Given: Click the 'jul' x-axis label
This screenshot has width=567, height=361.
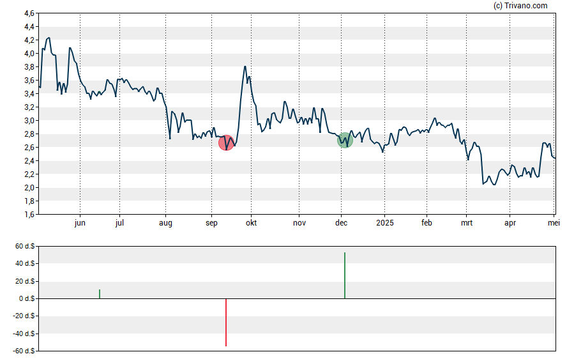Looking at the screenshot, I should pyautogui.click(x=119, y=223).
